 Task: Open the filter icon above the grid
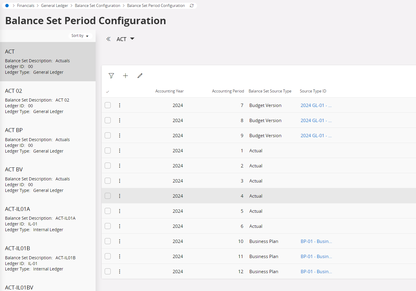(x=111, y=76)
